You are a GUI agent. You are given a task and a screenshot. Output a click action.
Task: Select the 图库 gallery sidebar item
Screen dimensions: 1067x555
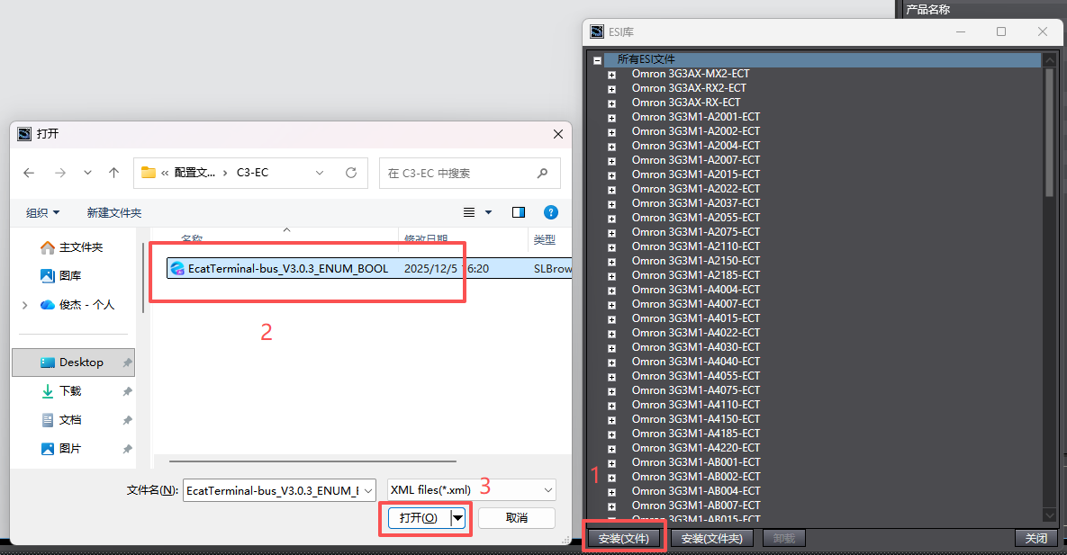69,276
